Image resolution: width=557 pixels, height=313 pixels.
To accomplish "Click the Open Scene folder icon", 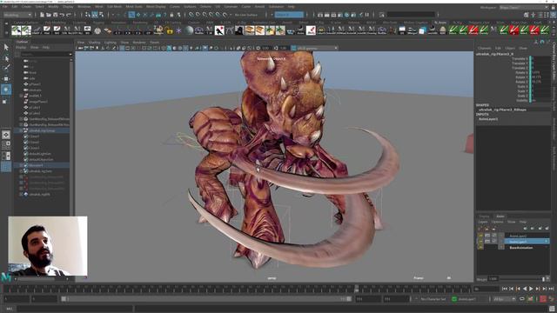I will 49,15.
